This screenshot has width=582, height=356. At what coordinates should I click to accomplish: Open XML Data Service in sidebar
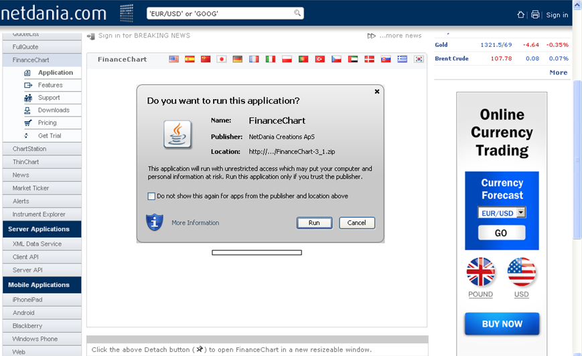tap(42, 244)
